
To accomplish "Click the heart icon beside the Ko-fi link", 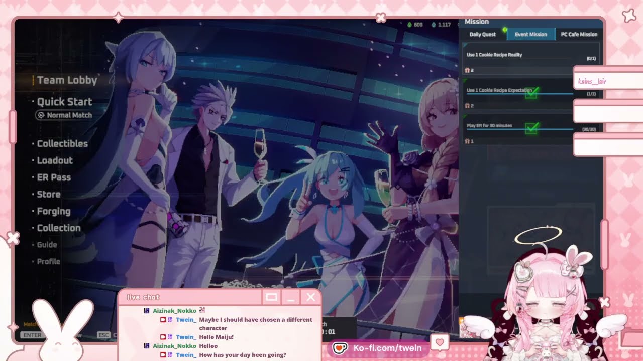I will pos(440,342).
